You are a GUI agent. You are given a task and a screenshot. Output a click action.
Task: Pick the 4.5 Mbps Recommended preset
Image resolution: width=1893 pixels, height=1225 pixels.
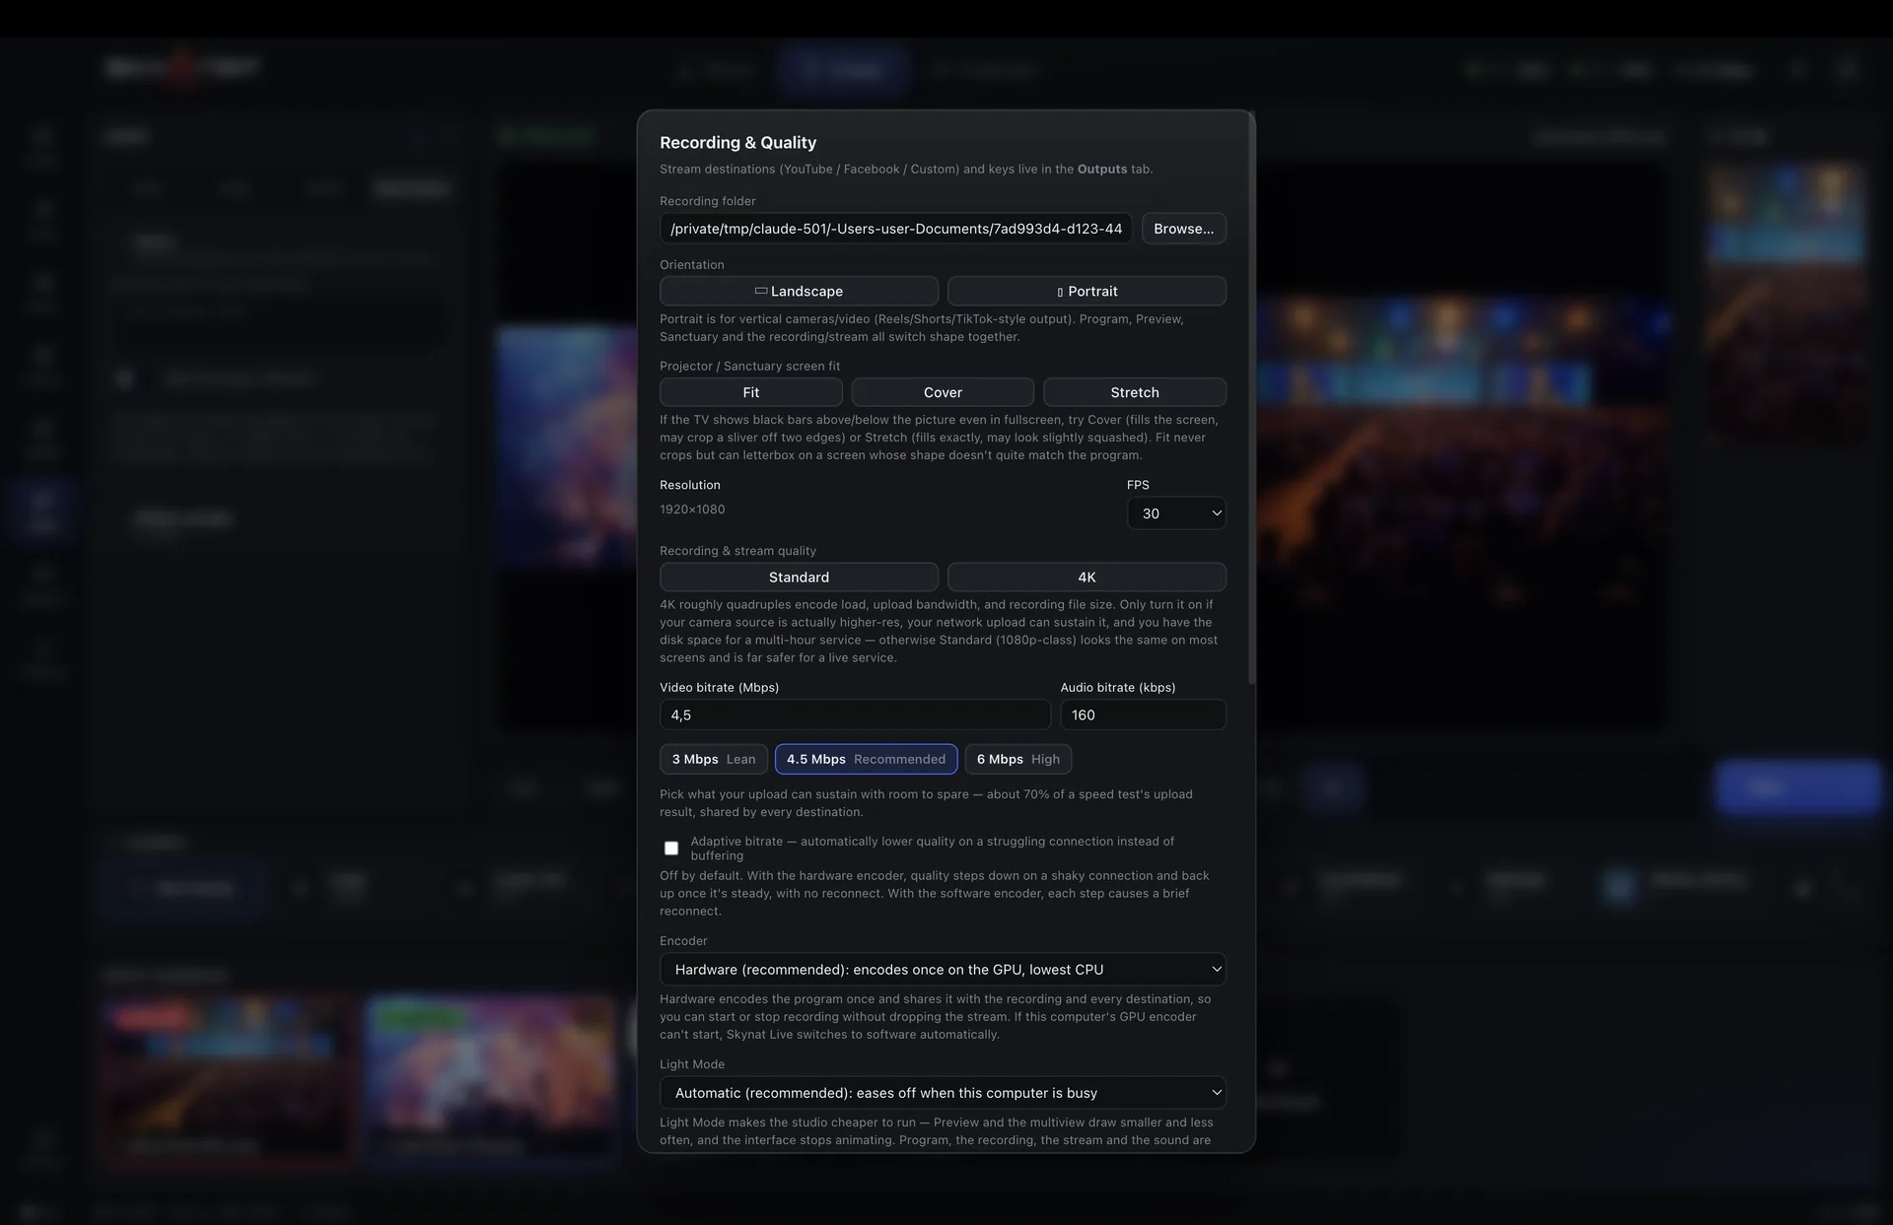click(x=866, y=759)
